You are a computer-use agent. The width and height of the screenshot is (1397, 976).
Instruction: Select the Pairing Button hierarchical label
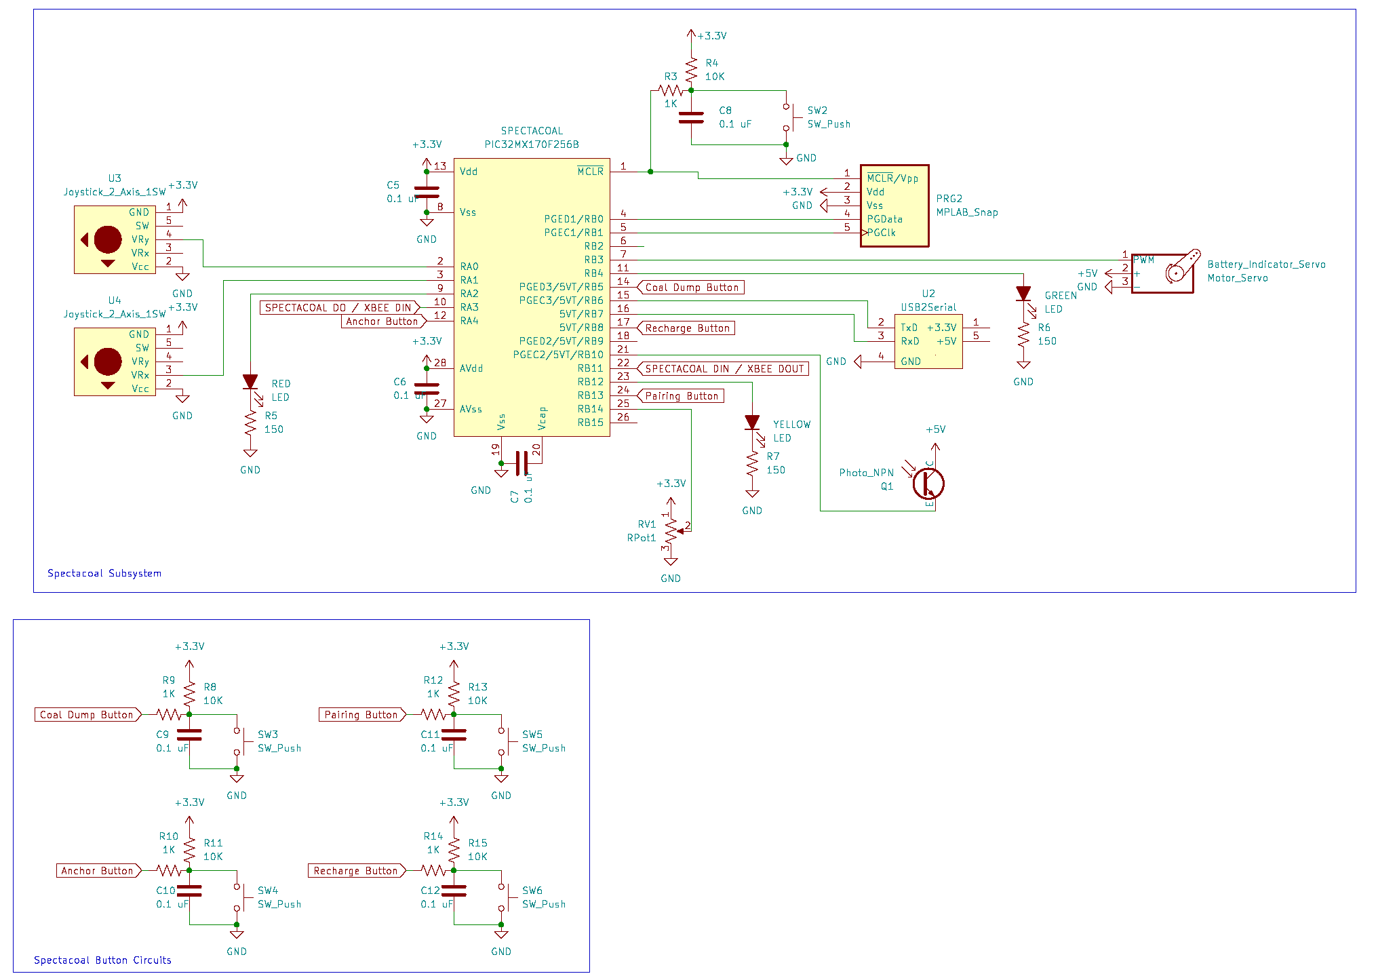(679, 395)
